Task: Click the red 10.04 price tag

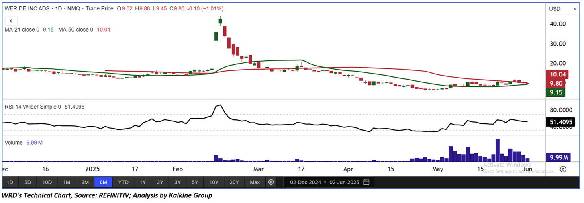Action: click(x=556, y=74)
